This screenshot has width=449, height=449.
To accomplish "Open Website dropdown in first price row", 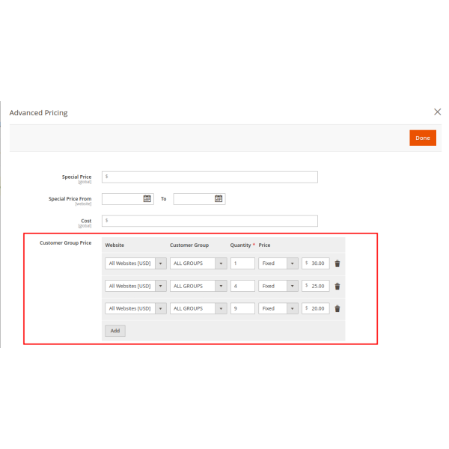I will (135, 263).
